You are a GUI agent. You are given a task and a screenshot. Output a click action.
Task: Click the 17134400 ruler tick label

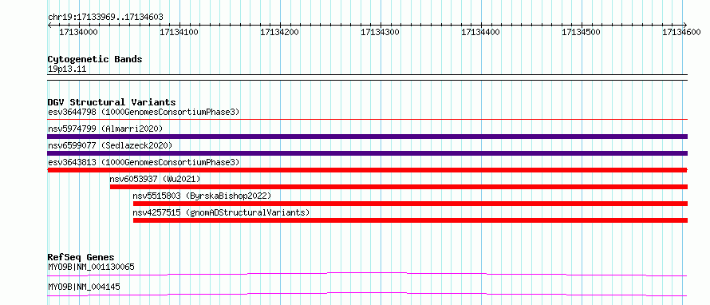[x=481, y=32]
